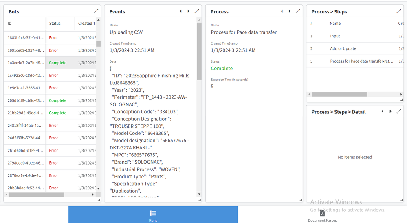The width and height of the screenshot is (407, 223).
Task: Select bot row 261d60bd-d159-4
Action: click(50, 151)
